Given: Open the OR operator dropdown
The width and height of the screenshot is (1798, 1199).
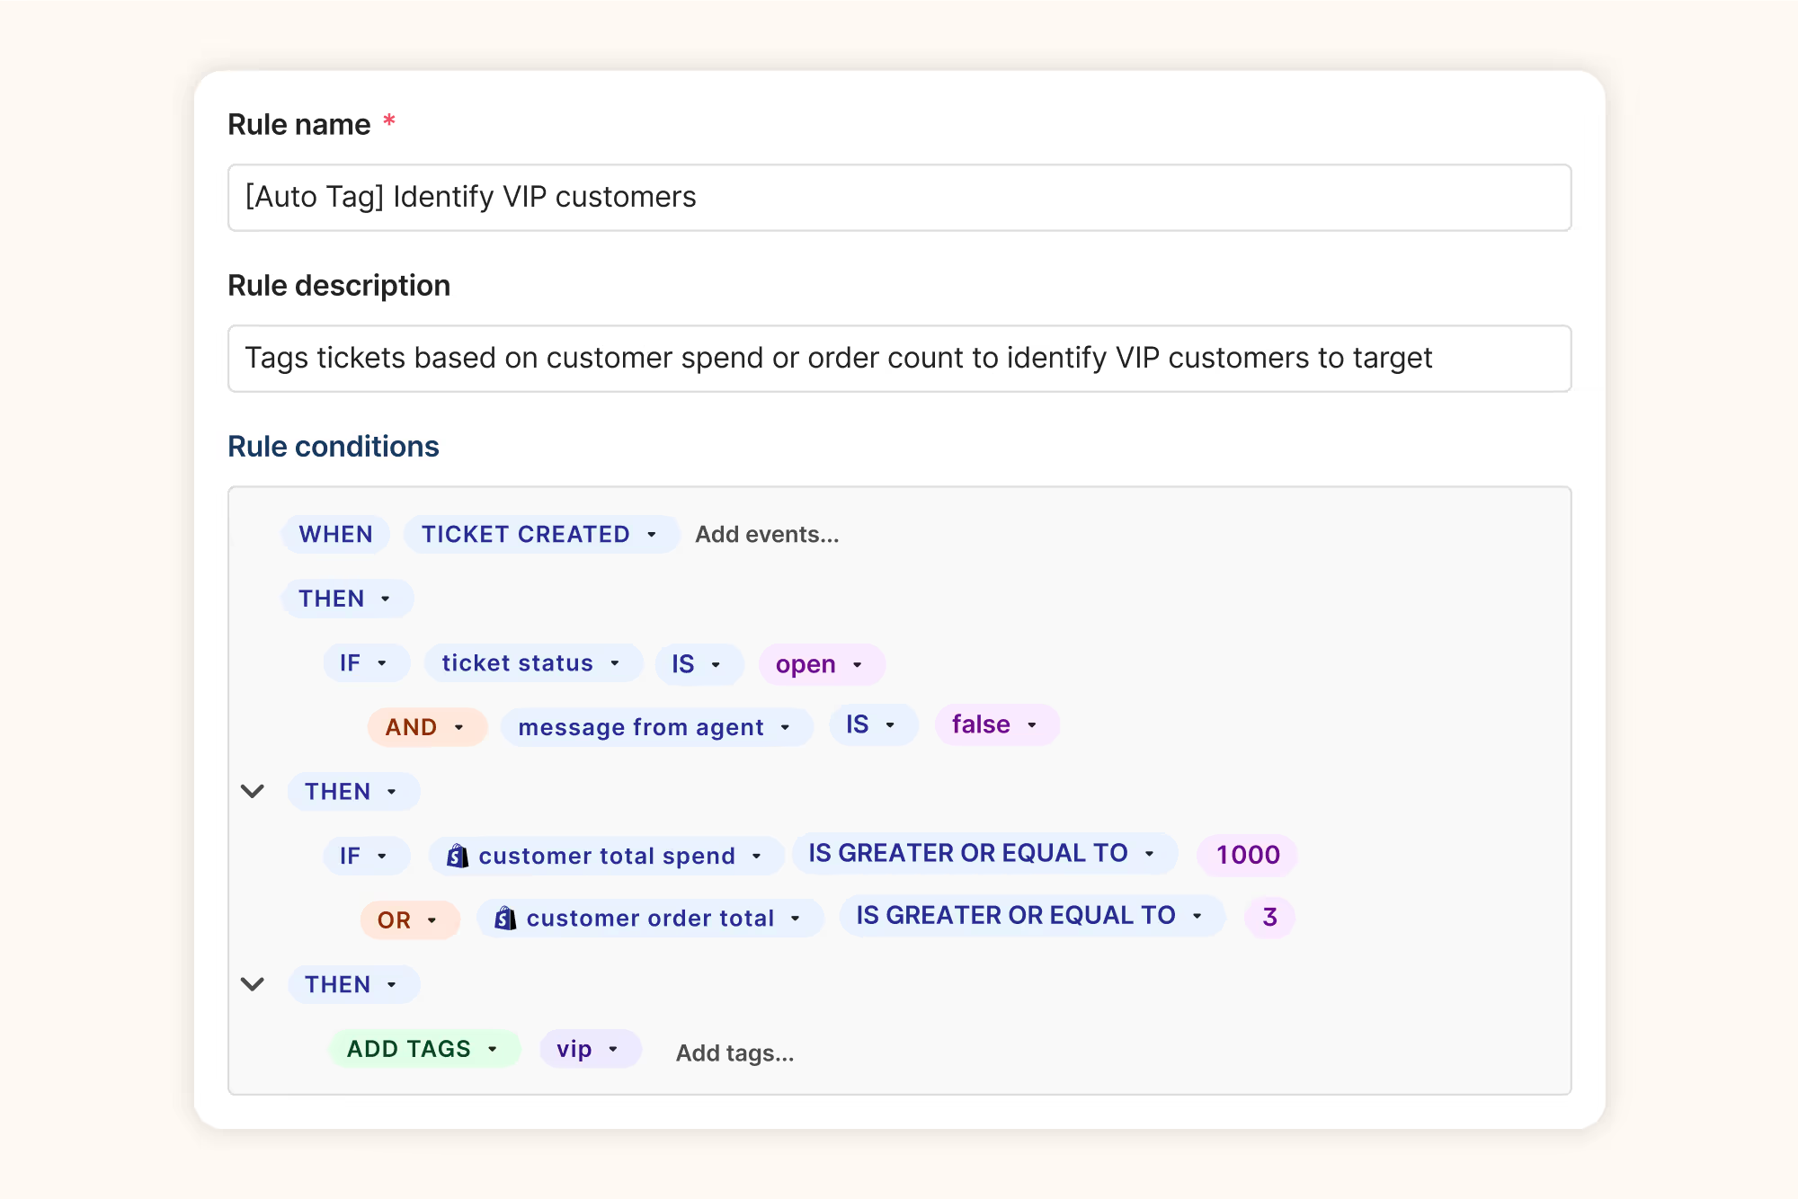Looking at the screenshot, I should [x=409, y=920].
